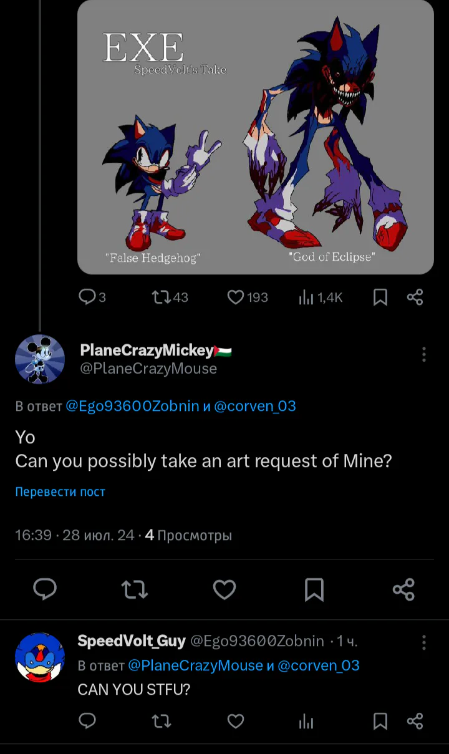Screen dimensions: 449x754
Task: Open the EXE SpeedVolt's Take artwork image
Action: coord(255,137)
